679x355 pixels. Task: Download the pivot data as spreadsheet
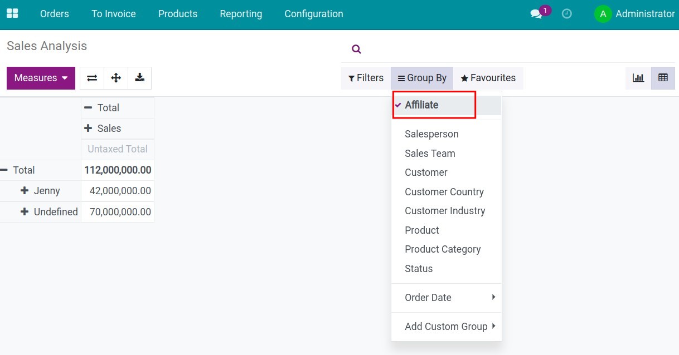(x=139, y=78)
